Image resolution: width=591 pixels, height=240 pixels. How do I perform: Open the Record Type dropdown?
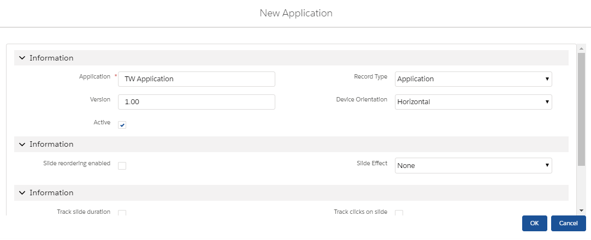(x=473, y=79)
